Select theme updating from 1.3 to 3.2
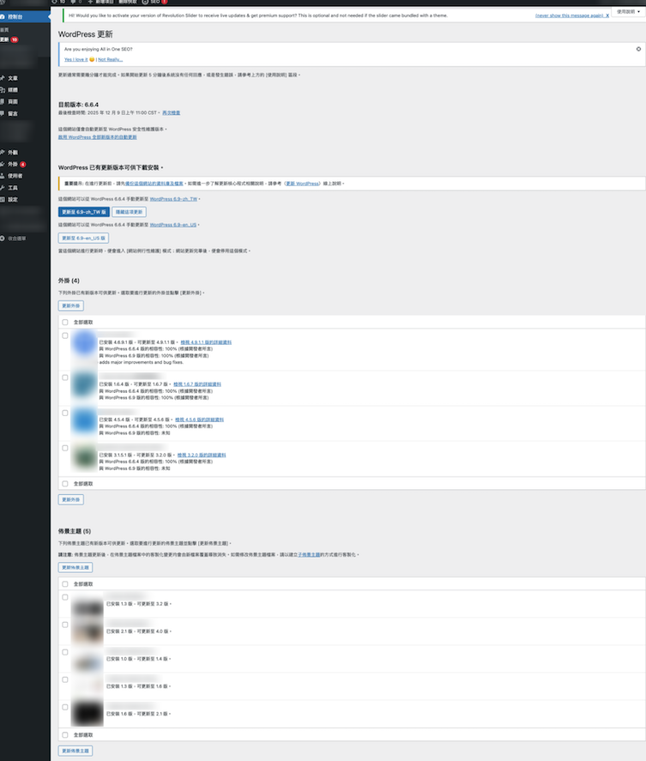 65,597
